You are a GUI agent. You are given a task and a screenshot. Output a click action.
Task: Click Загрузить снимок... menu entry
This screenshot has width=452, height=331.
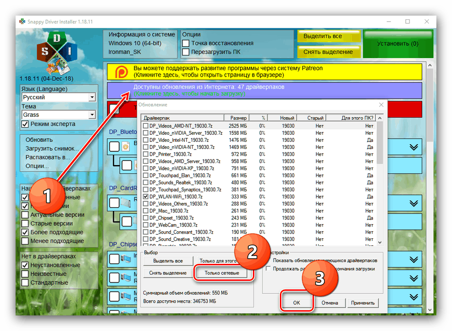pos(52,148)
